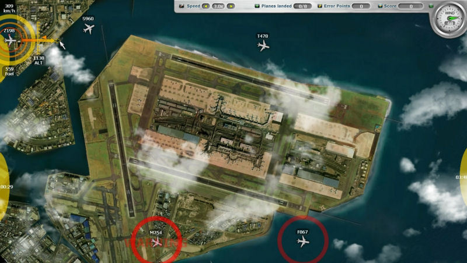The width and height of the screenshot is (467, 263).
Task: Click the Score trophy icon
Action: click(380, 6)
